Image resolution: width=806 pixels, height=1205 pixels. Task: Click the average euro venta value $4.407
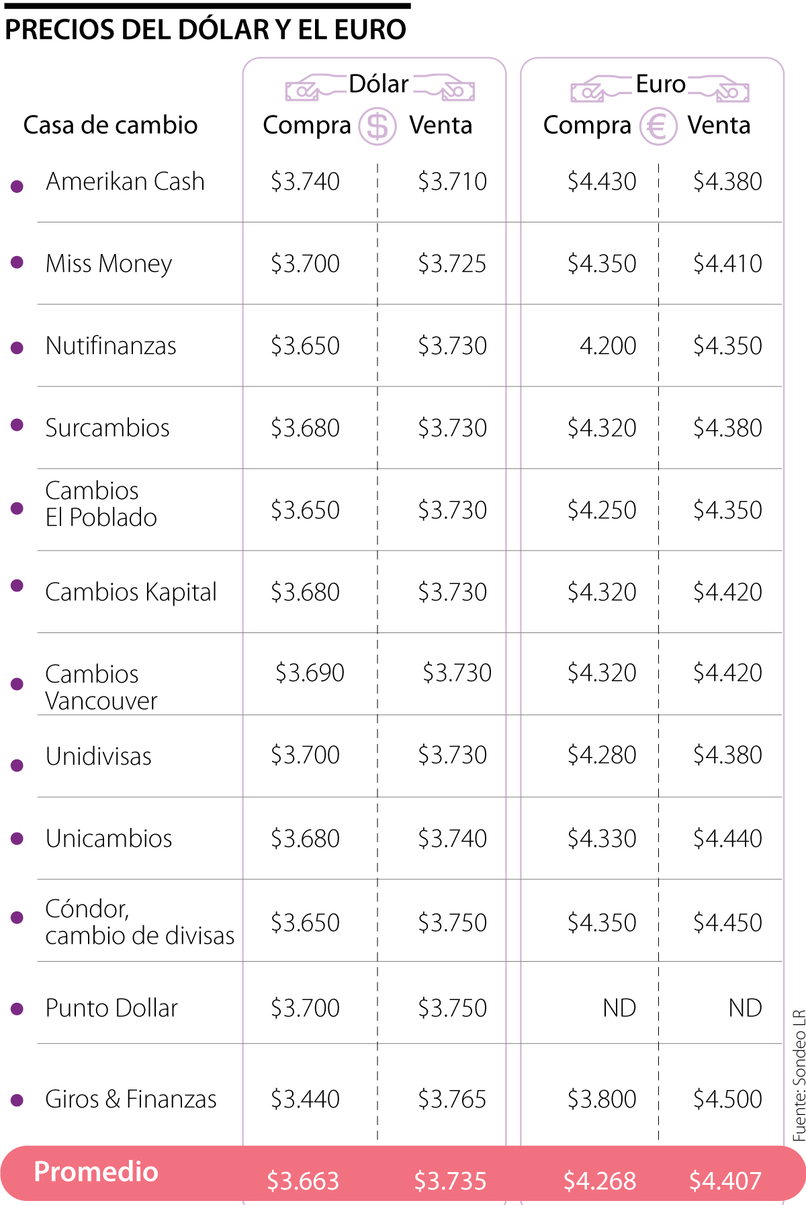[725, 1181]
